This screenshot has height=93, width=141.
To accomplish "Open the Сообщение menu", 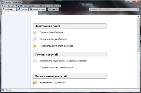I will pos(34,6).
